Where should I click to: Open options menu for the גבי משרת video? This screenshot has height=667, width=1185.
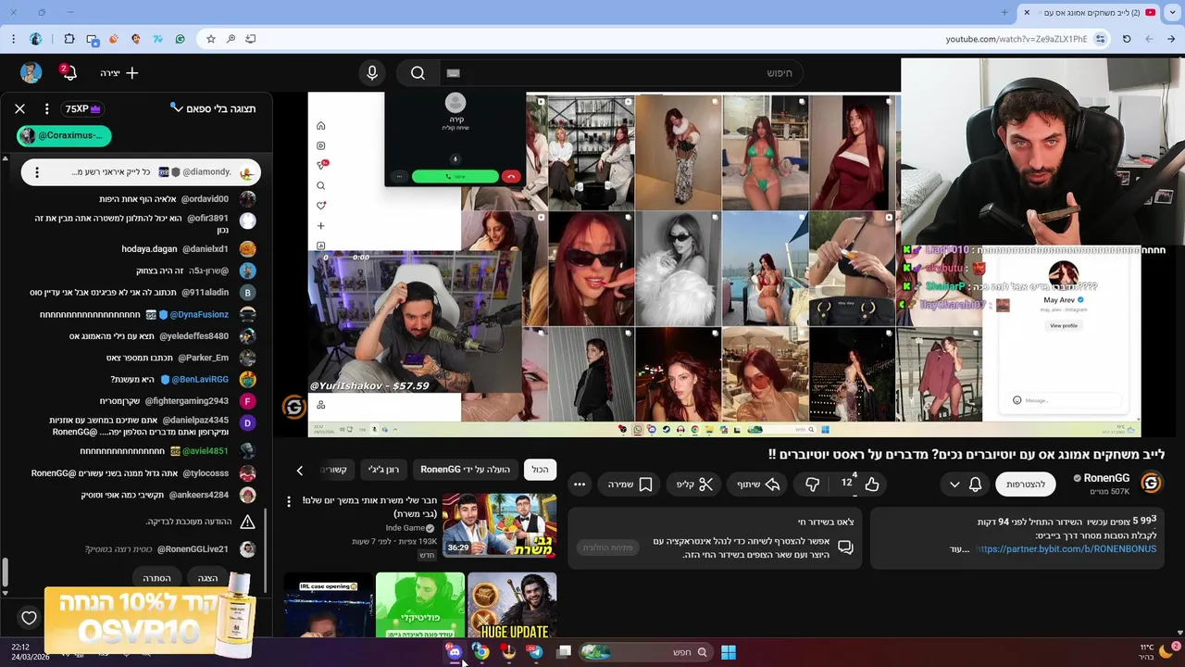click(x=289, y=501)
